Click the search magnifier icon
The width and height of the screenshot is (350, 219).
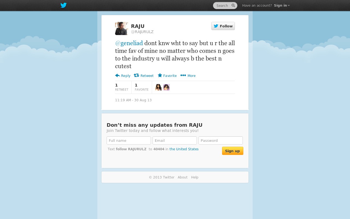pos(233,5)
